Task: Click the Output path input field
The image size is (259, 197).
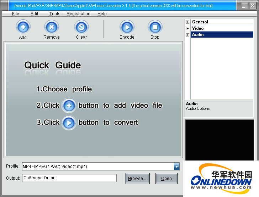Action: pyautogui.click(x=69, y=178)
